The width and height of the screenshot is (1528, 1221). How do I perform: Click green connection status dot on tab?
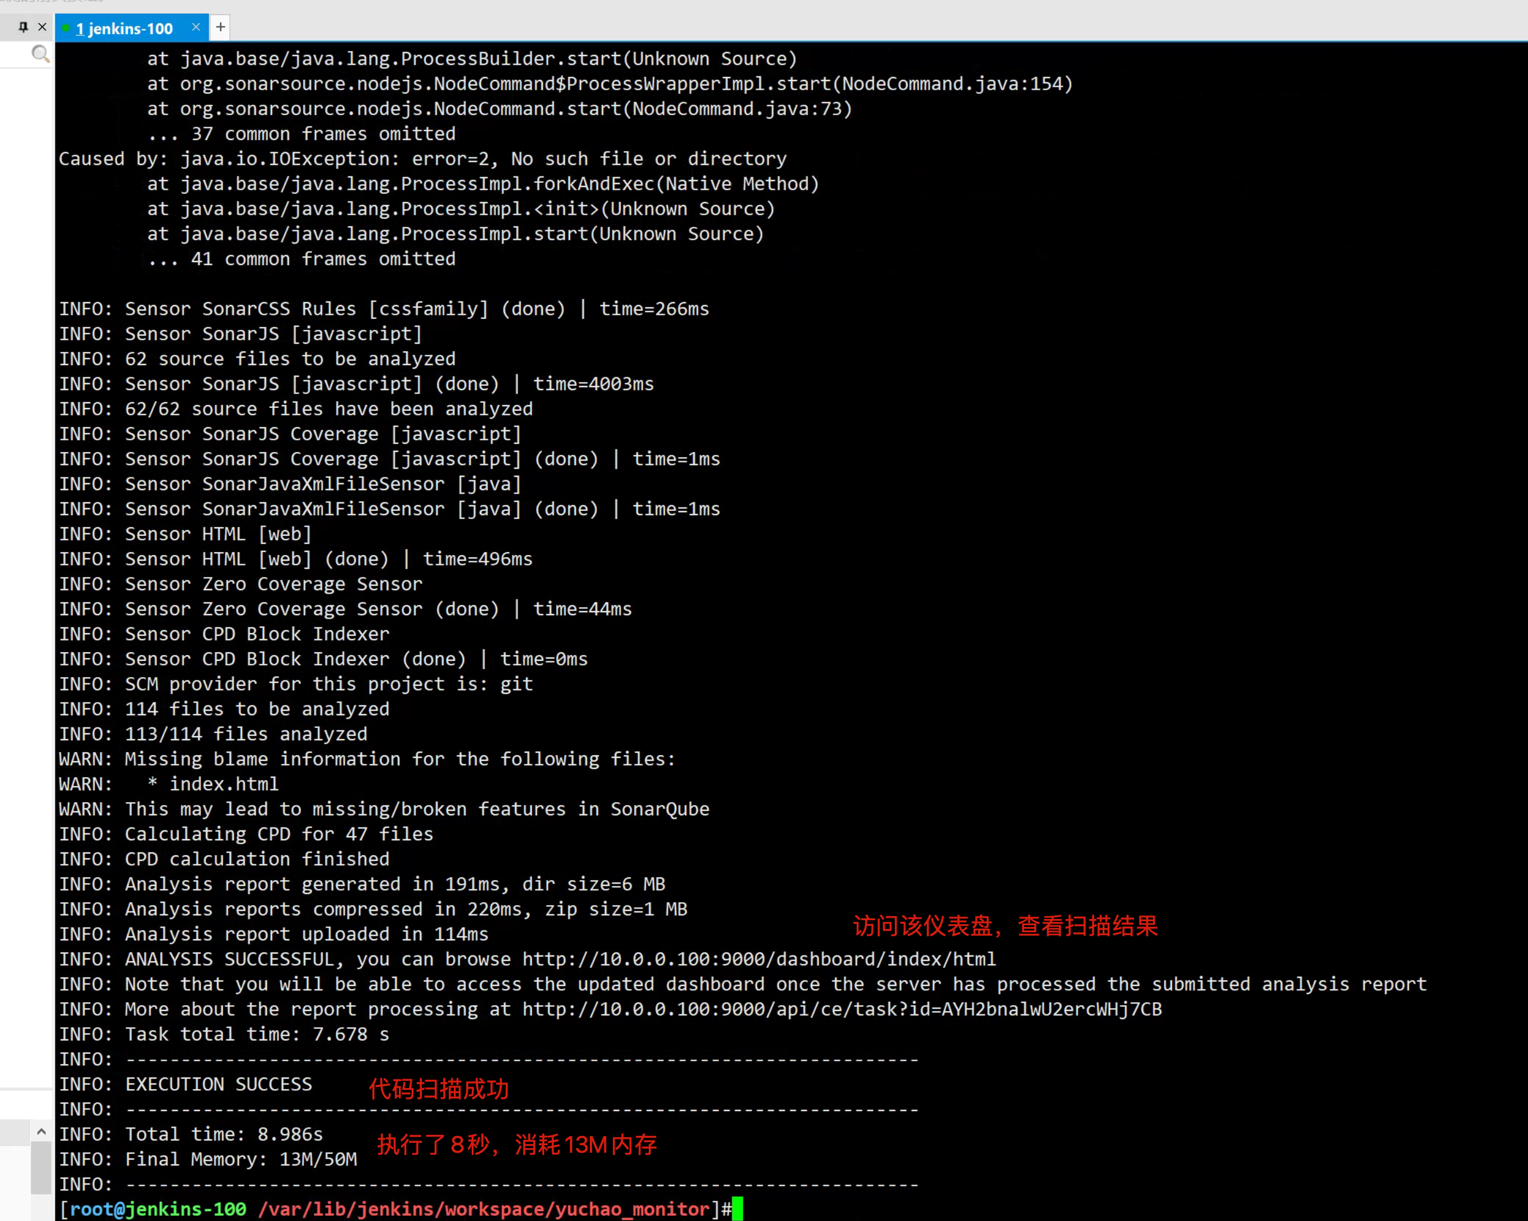(x=66, y=28)
